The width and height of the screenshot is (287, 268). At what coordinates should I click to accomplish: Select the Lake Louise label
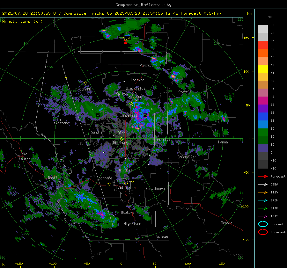pyautogui.click(x=25, y=156)
